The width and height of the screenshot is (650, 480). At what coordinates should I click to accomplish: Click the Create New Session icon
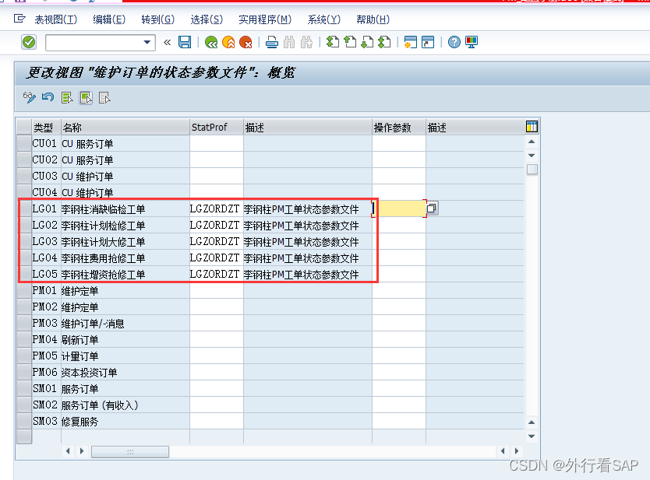411,42
